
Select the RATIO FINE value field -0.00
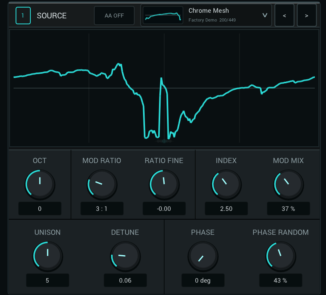164,208
